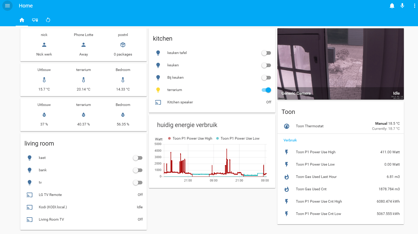Toggle the kast light switch
Viewport: 418px width, 234px height.
point(138,158)
